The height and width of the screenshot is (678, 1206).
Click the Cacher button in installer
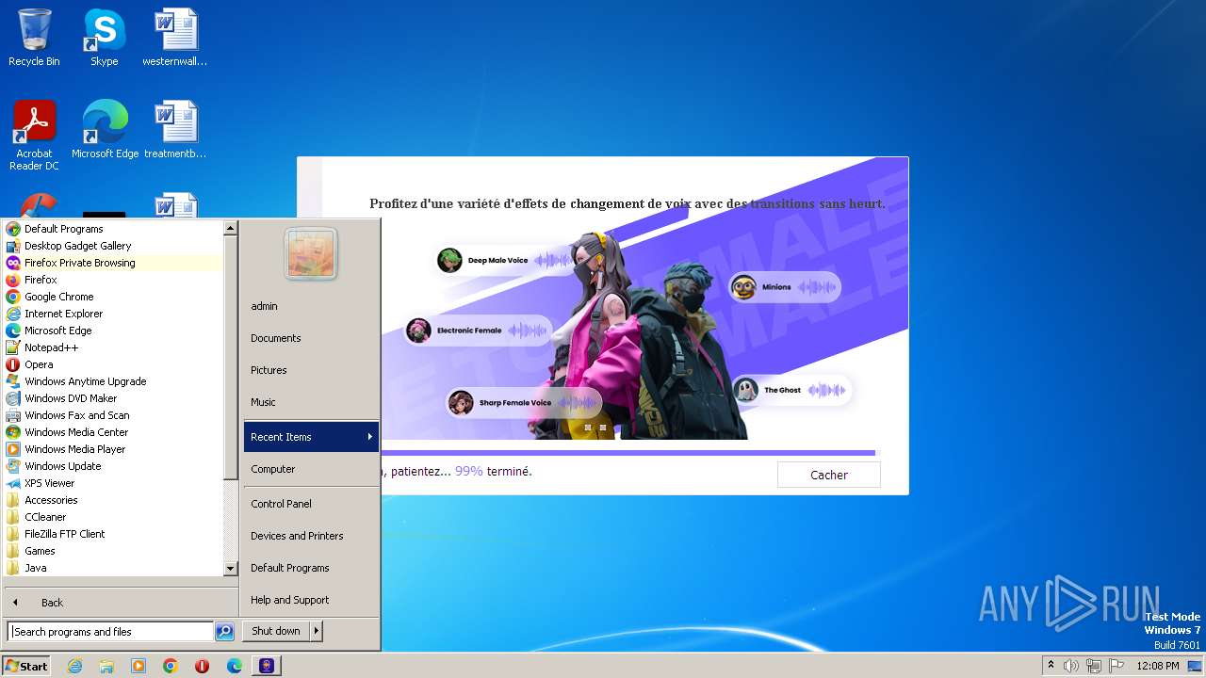pos(829,475)
